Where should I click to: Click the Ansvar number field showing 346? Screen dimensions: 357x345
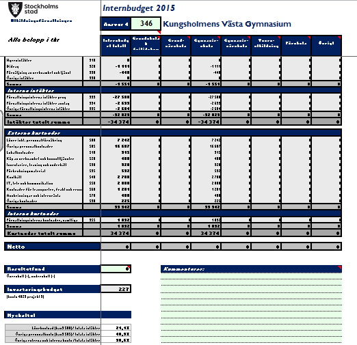click(x=146, y=23)
